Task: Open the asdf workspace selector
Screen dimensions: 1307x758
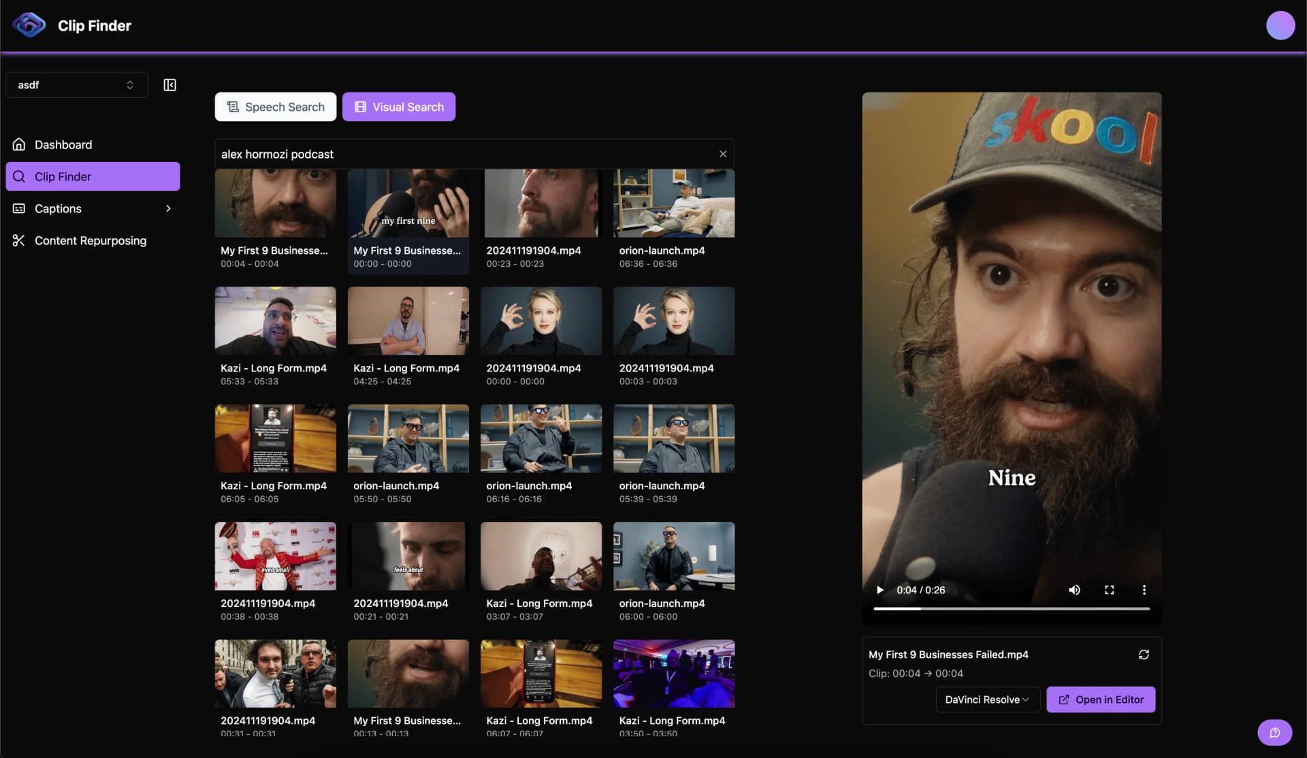Action: point(76,85)
